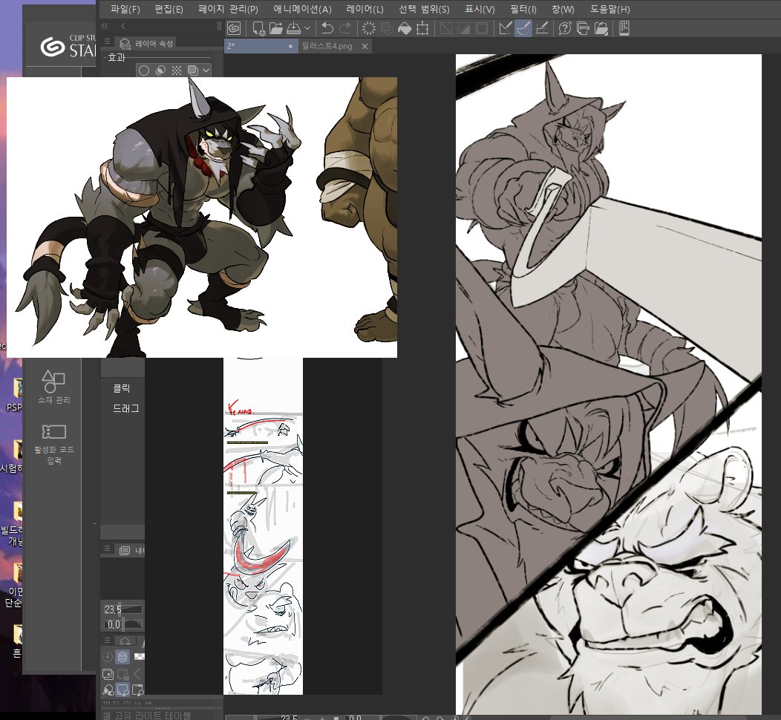Select the 레이어 속성 panel tab
The image size is (781, 720).
tap(146, 44)
